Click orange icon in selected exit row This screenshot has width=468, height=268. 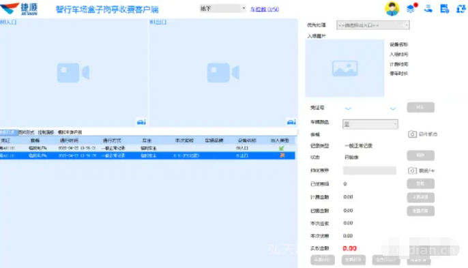[x=282, y=155]
